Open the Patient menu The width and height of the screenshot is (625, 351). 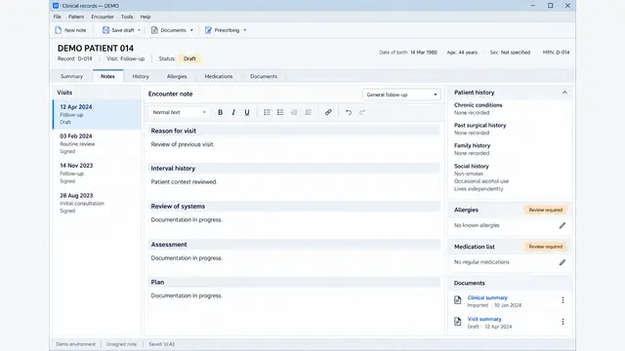[x=76, y=17]
